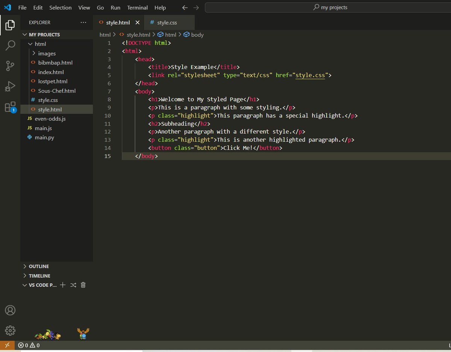451x352 pixels.
Task: Open the Manage settings gear
Action: pyautogui.click(x=10, y=331)
